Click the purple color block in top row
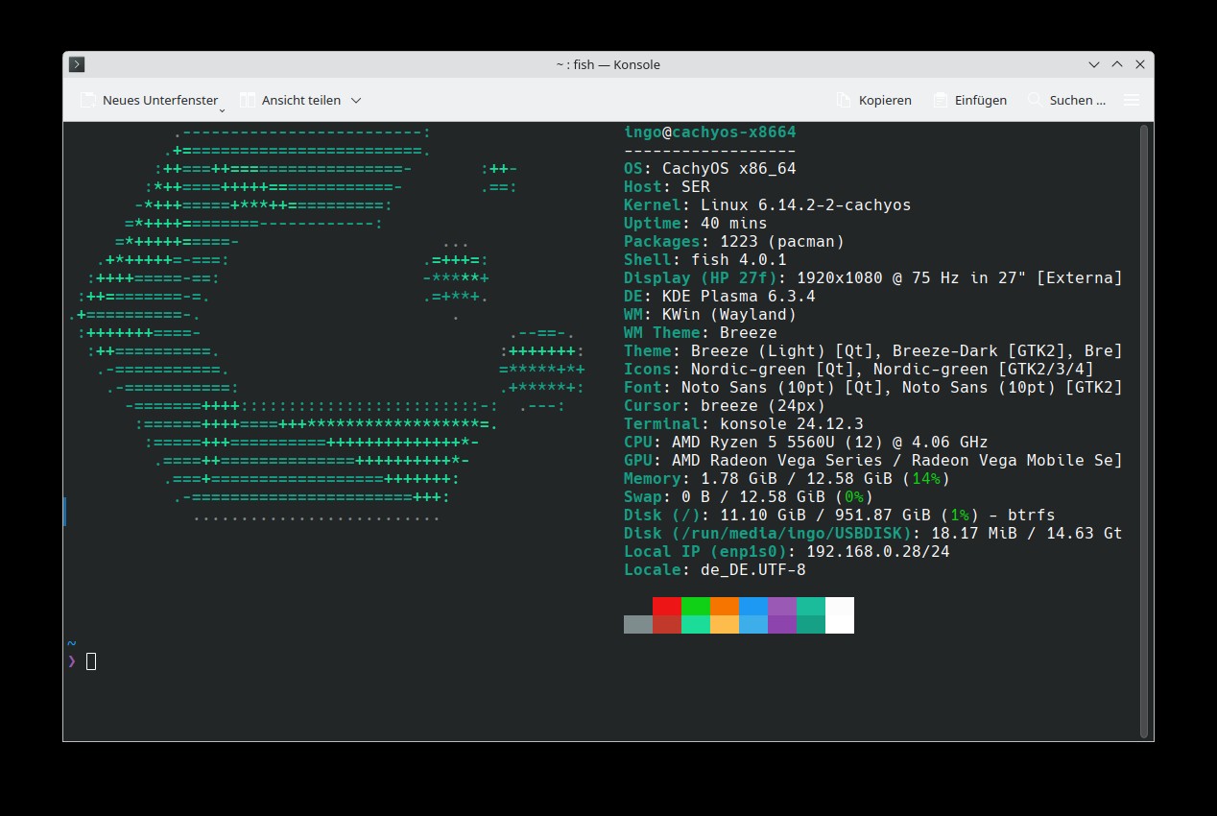The width and height of the screenshot is (1217, 816). pyautogui.click(x=782, y=607)
